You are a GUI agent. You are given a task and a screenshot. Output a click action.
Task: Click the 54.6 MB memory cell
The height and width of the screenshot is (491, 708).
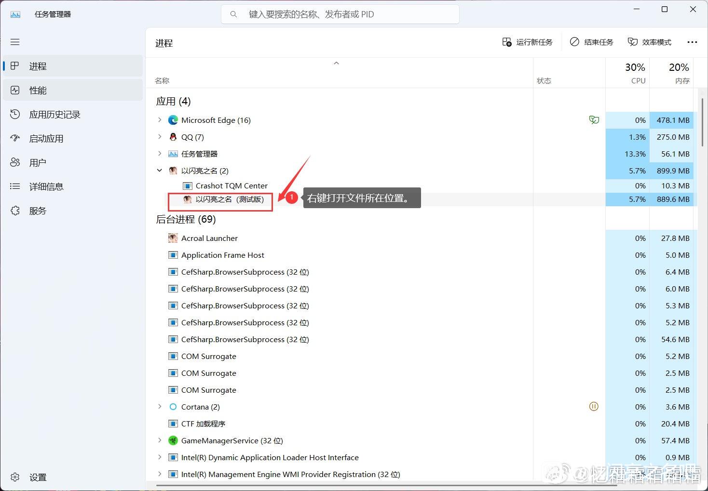point(672,339)
